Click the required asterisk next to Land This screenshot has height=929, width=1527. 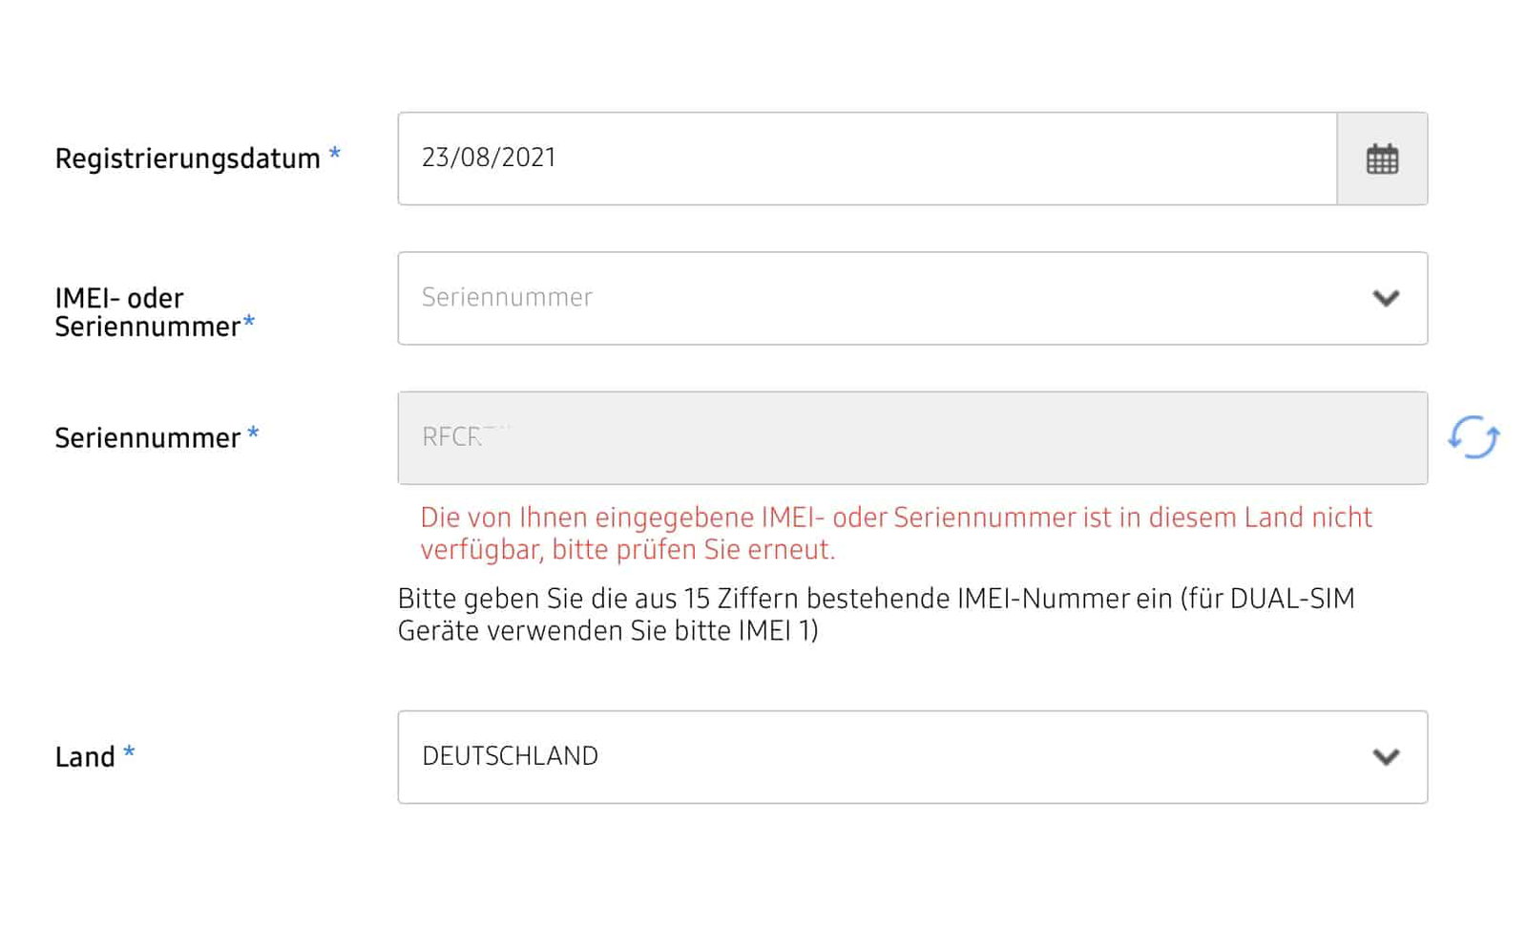pos(129,752)
